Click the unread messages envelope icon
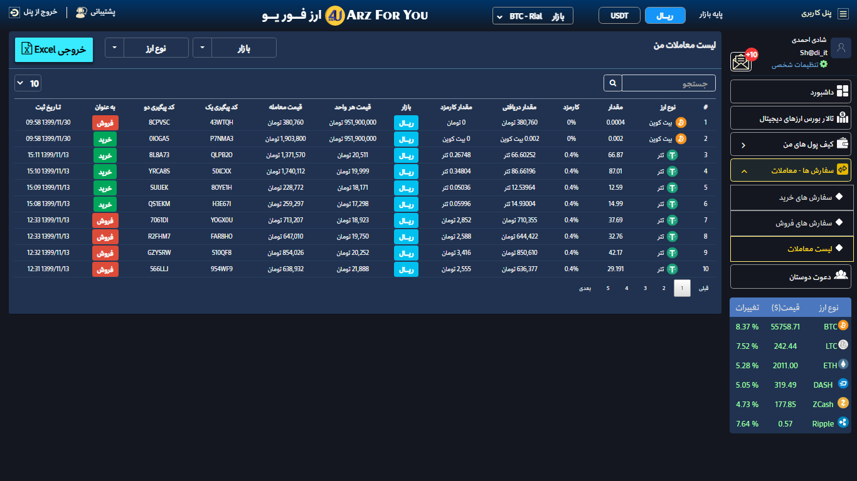The height and width of the screenshot is (481, 857). tap(742, 61)
